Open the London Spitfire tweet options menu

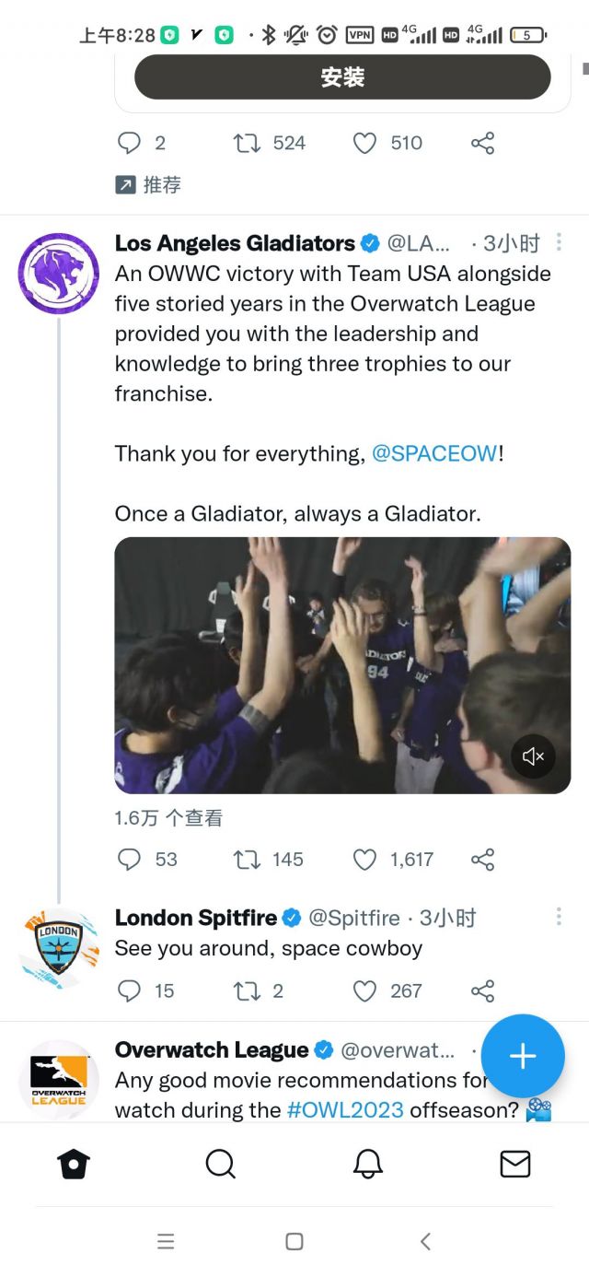[559, 917]
